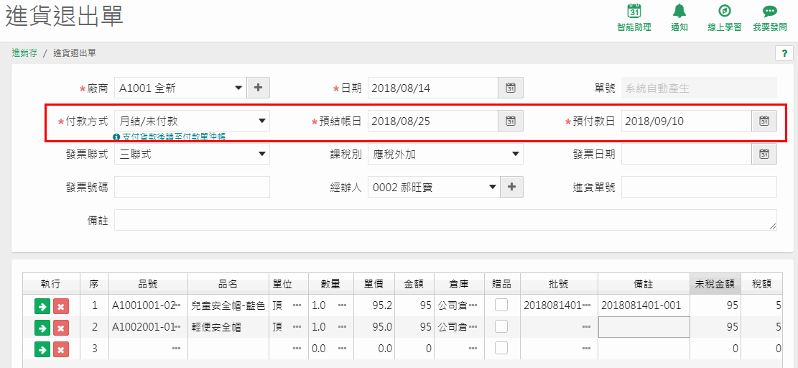This screenshot has height=368, width=798.
Task: Open 品號 lookup dots for A1001001-02
Action: pyautogui.click(x=177, y=305)
